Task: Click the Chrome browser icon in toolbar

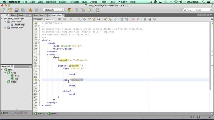Action: pyautogui.click(x=69, y=10)
